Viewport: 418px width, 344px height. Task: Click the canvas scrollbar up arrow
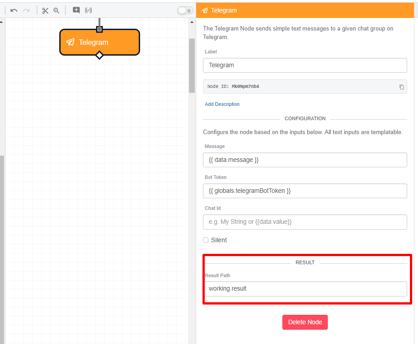pos(192,22)
